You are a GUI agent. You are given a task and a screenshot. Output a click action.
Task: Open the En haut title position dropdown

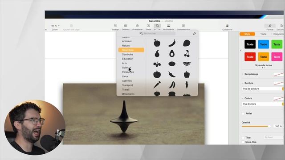273,137
